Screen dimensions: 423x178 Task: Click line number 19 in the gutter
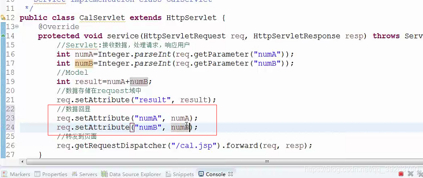10,81
